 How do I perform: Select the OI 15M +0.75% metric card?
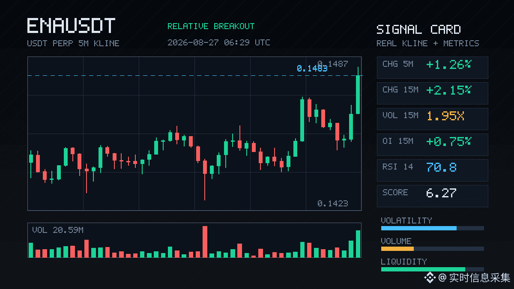point(432,145)
